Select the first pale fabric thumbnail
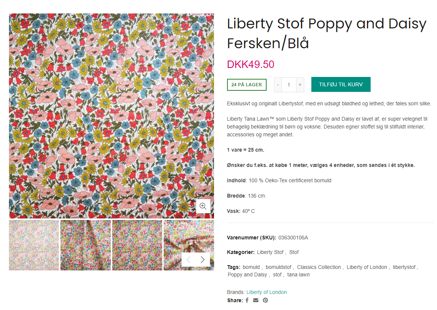The width and height of the screenshot is (437, 310). click(x=34, y=245)
